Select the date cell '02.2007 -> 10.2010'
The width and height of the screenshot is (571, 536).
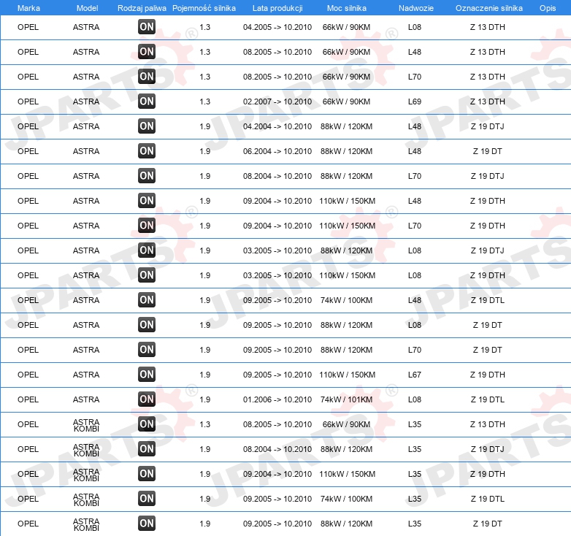point(277,102)
